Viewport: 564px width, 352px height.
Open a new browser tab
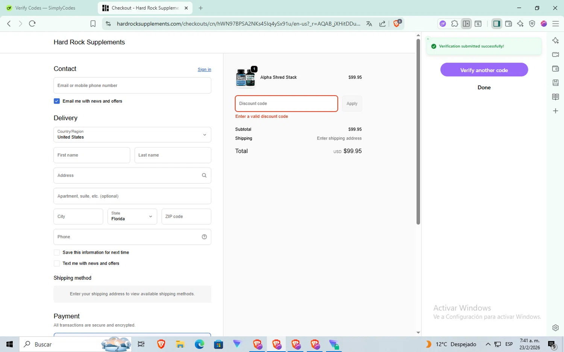click(x=201, y=8)
